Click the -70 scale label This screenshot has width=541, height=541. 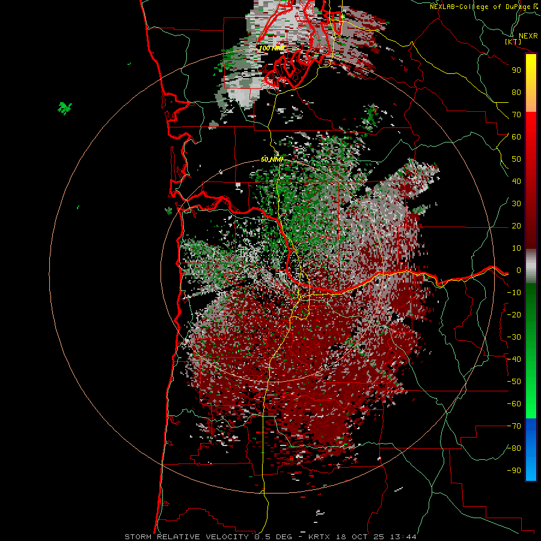click(514, 426)
